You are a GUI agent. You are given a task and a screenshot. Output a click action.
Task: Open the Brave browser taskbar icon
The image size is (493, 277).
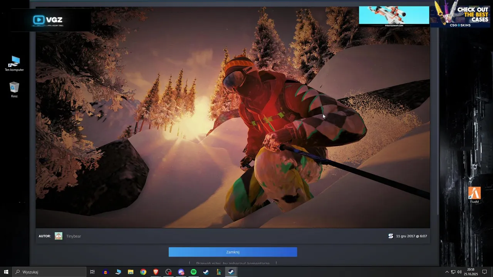156,272
